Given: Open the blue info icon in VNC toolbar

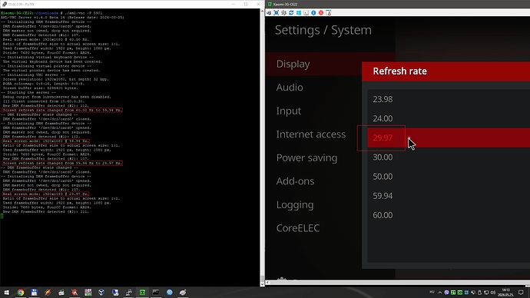Looking at the screenshot, I should click(313, 13).
